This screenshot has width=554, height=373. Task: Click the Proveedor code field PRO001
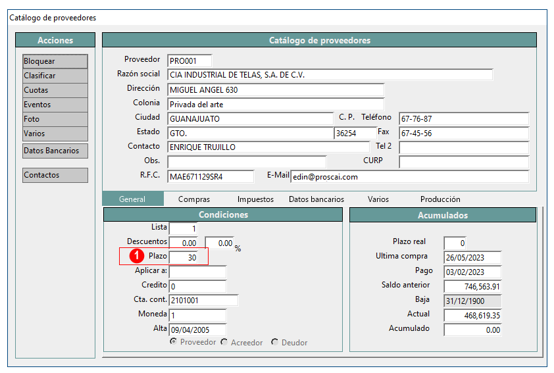point(189,61)
